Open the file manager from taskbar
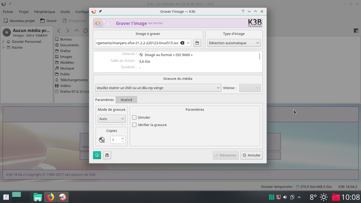This screenshot has height=203, width=361. click(x=38, y=197)
